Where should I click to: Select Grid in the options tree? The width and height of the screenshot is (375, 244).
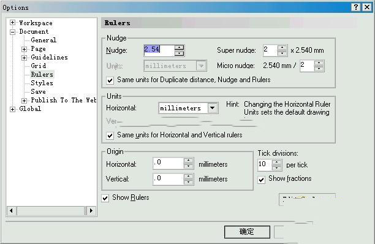(x=39, y=66)
